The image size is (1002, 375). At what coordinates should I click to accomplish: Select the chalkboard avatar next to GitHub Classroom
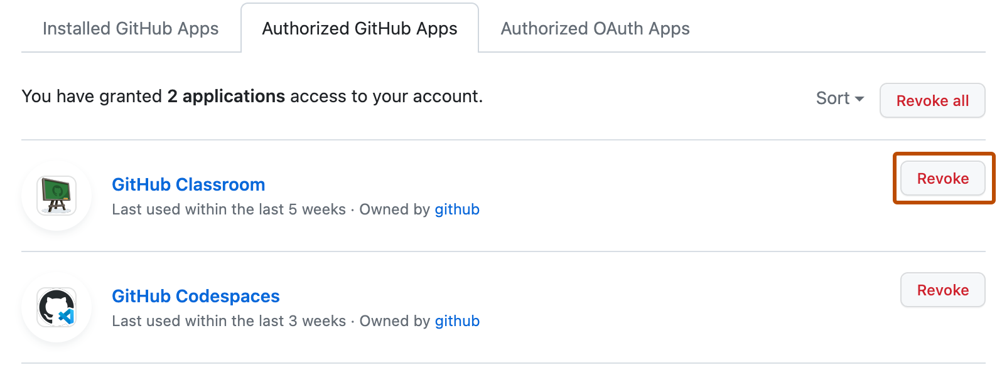pos(56,195)
